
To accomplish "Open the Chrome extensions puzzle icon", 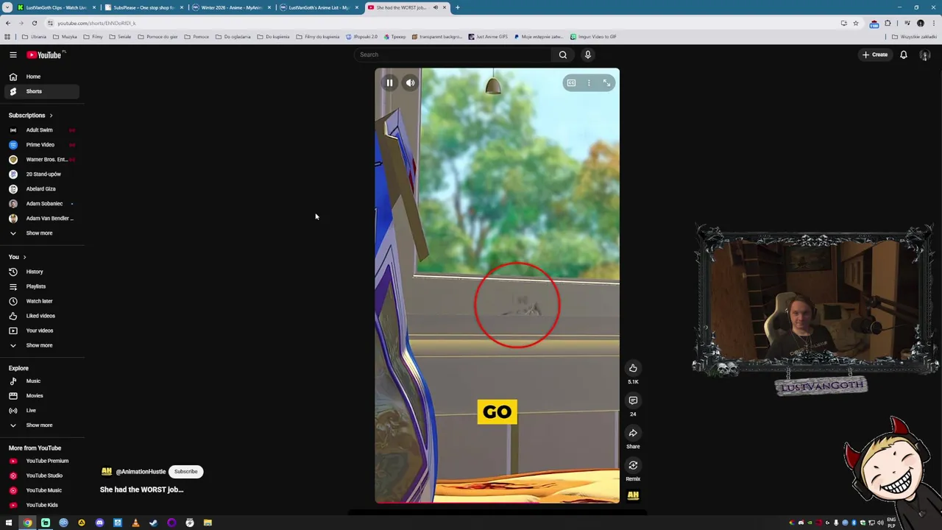I will point(888,24).
